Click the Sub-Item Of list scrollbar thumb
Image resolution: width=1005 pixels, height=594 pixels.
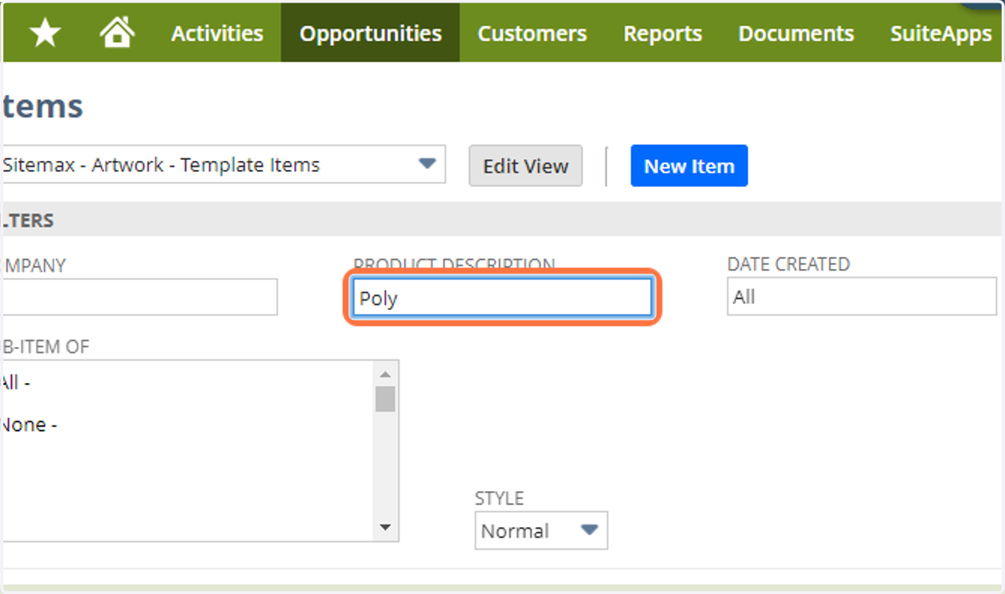(385, 399)
